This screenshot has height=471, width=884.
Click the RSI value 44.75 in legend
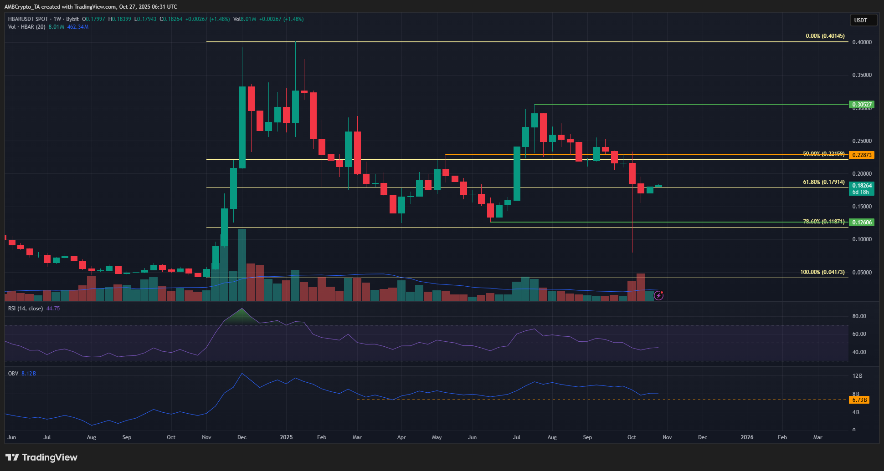pyautogui.click(x=53, y=309)
